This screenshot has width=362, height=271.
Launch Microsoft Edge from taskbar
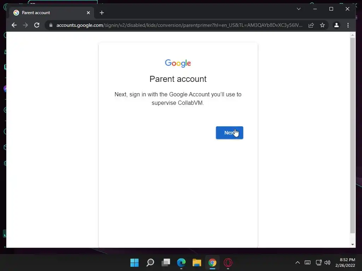(181, 263)
